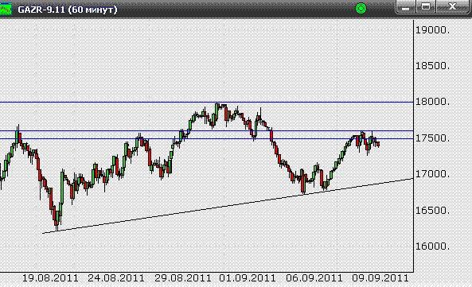Click the GAZR-9.11 (60 минут) title text
Viewport: 472px width, 287px height.
click(68, 10)
